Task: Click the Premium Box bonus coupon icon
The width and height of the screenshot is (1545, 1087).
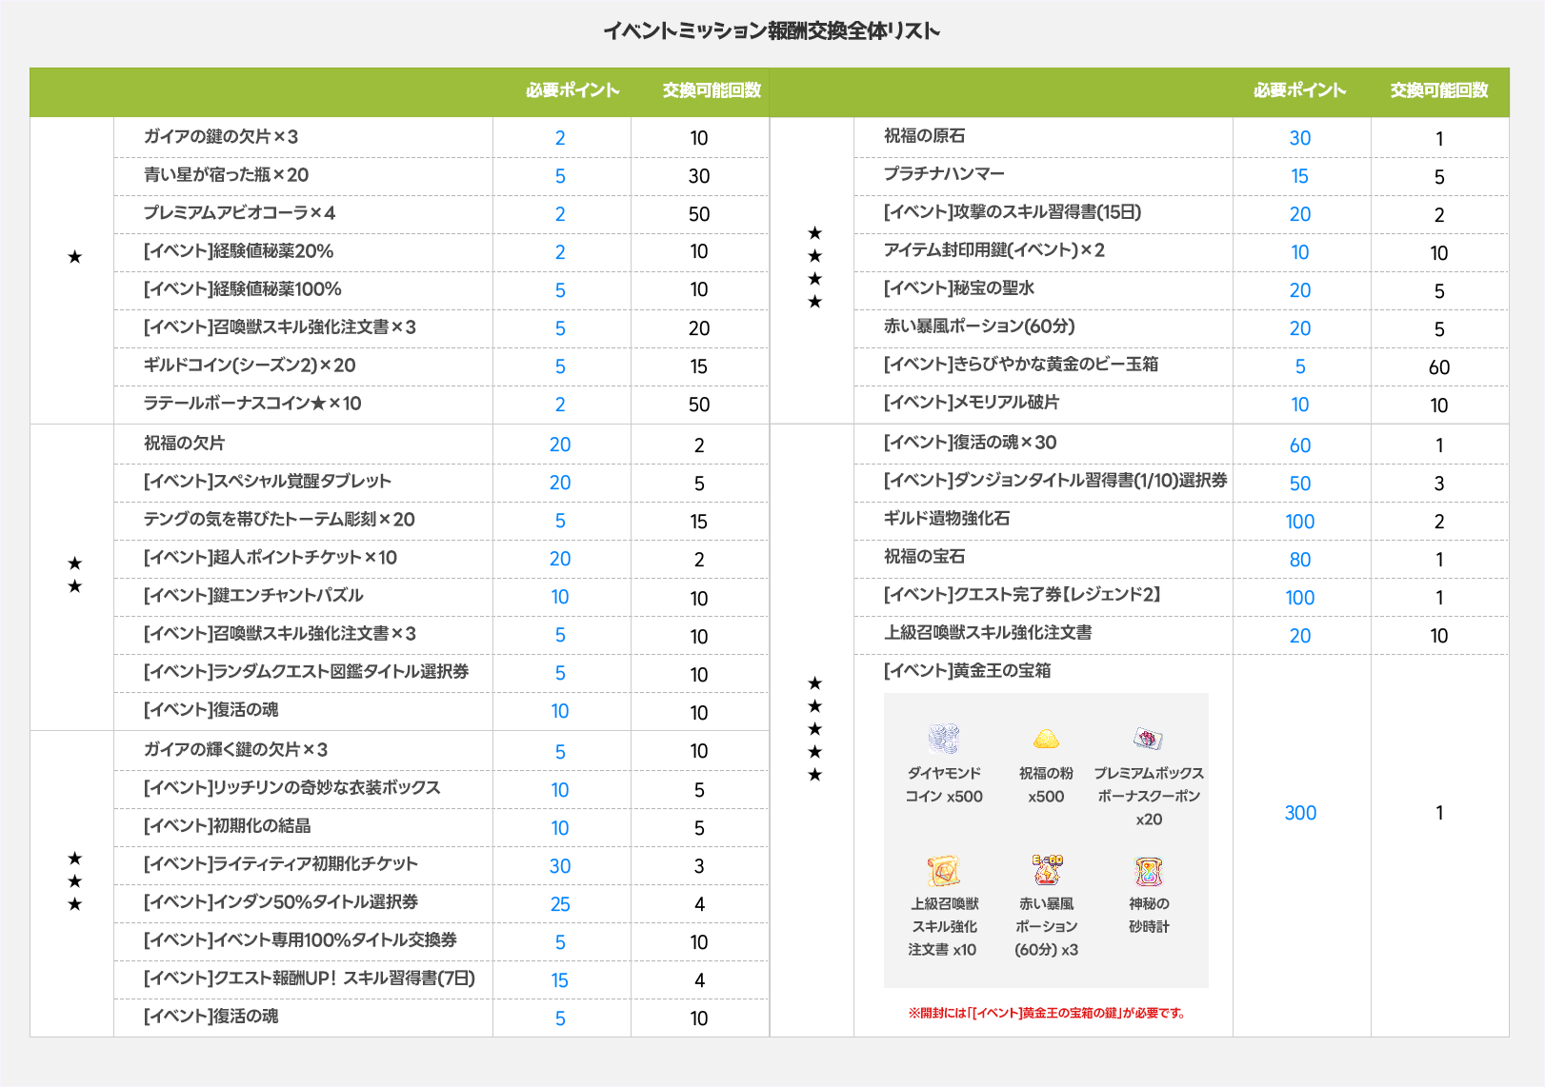Action: click(x=1148, y=740)
